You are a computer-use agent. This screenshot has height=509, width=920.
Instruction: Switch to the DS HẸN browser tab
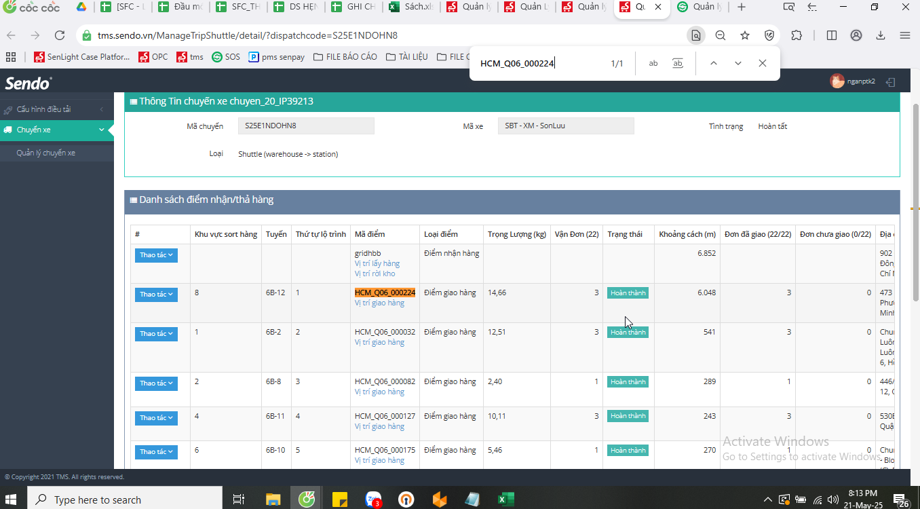click(295, 7)
